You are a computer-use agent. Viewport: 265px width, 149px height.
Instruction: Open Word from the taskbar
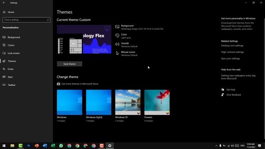(45, 146)
